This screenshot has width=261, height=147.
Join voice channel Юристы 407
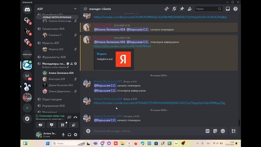51,43
